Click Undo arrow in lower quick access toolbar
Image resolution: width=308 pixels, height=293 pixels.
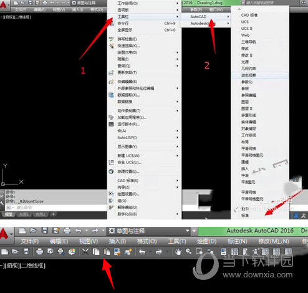point(79,231)
